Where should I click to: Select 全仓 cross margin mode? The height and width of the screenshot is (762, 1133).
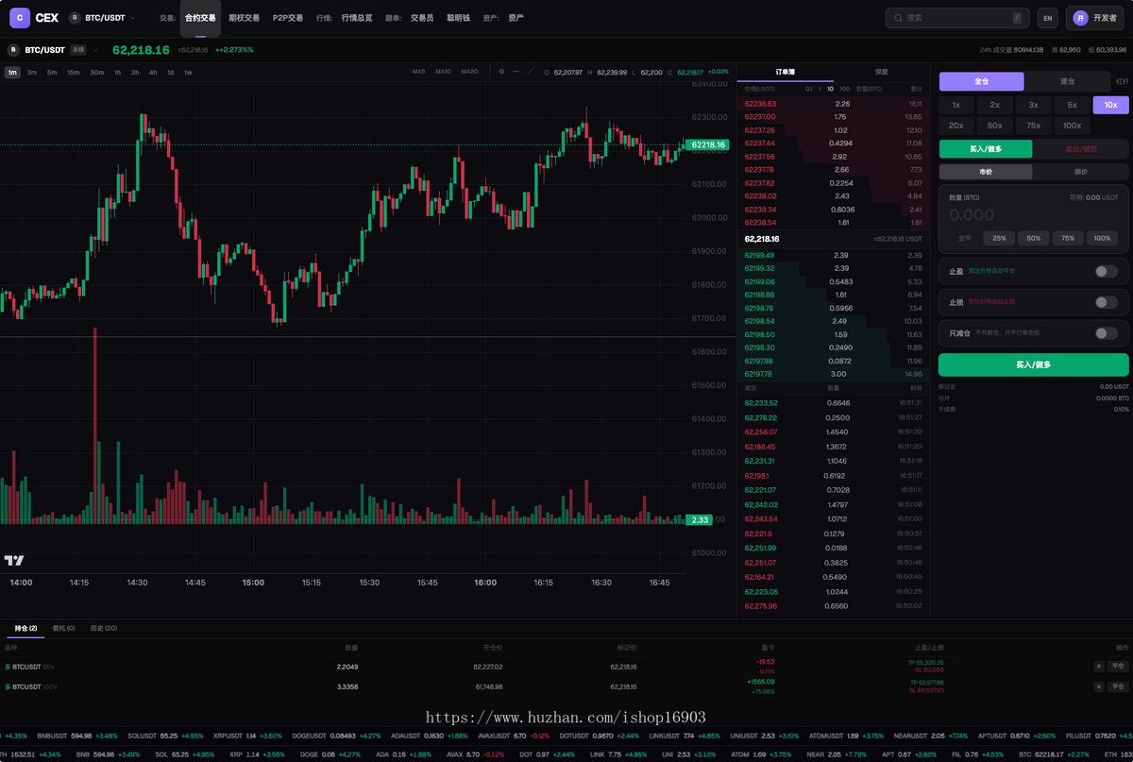pos(981,81)
